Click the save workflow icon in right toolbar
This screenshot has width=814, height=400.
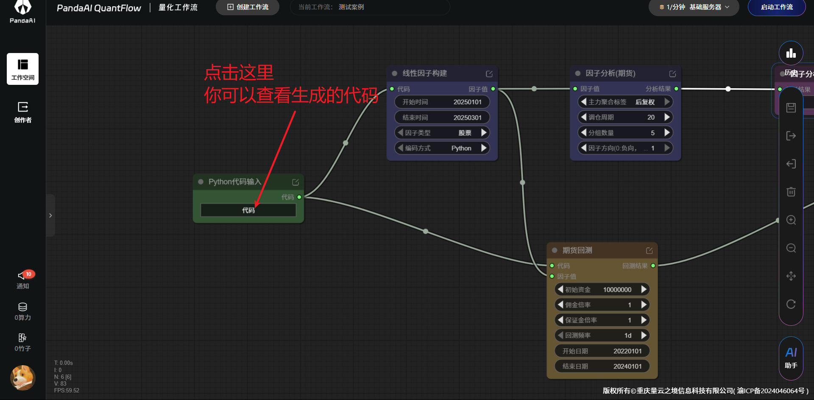[791, 108]
